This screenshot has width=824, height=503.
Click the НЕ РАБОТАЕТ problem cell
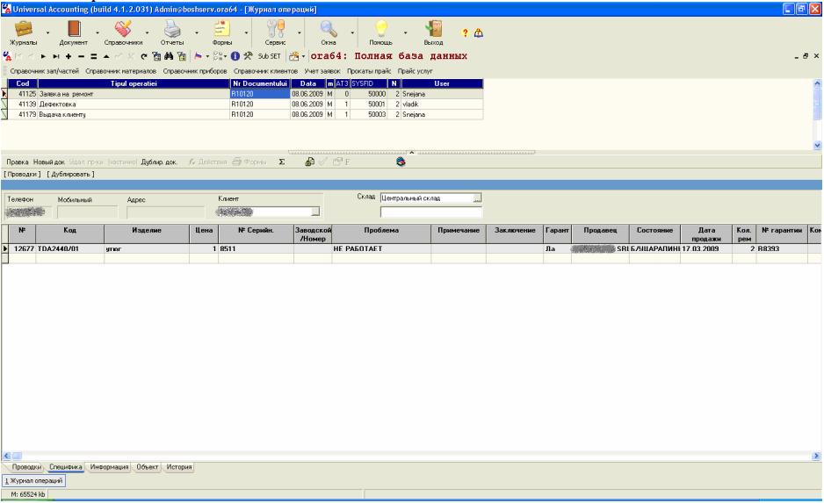381,249
